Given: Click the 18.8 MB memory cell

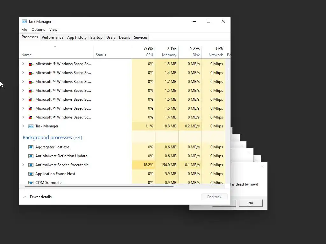Looking at the screenshot, I should [167, 126].
